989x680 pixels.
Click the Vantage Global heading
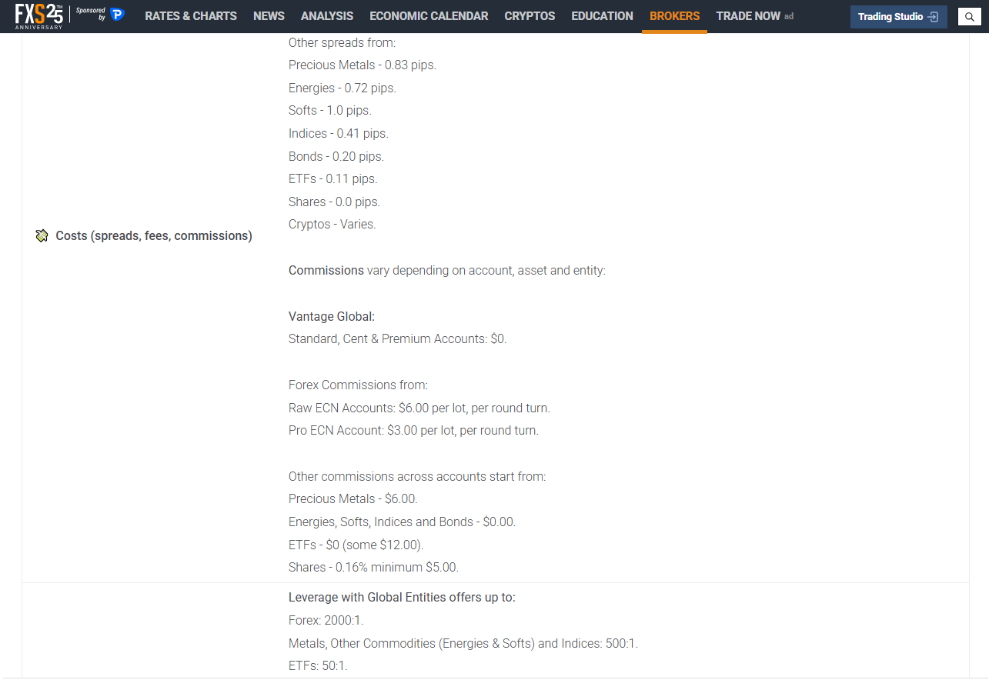[x=332, y=316]
